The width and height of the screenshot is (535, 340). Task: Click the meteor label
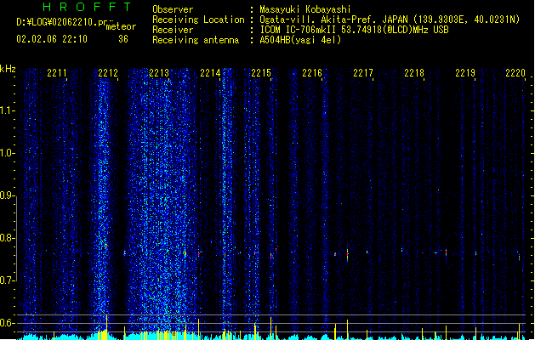tap(121, 26)
